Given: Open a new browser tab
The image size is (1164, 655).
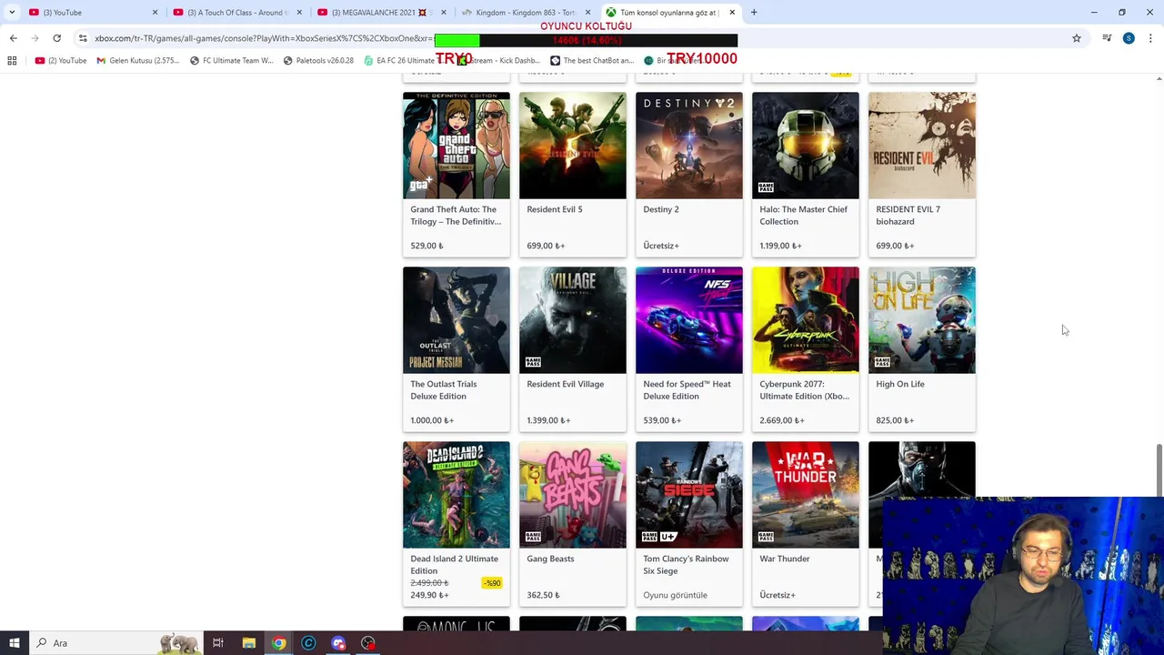Looking at the screenshot, I should [x=754, y=12].
